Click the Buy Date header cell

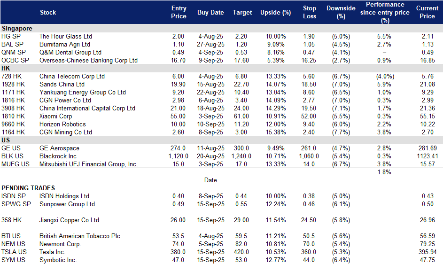pos(210,12)
